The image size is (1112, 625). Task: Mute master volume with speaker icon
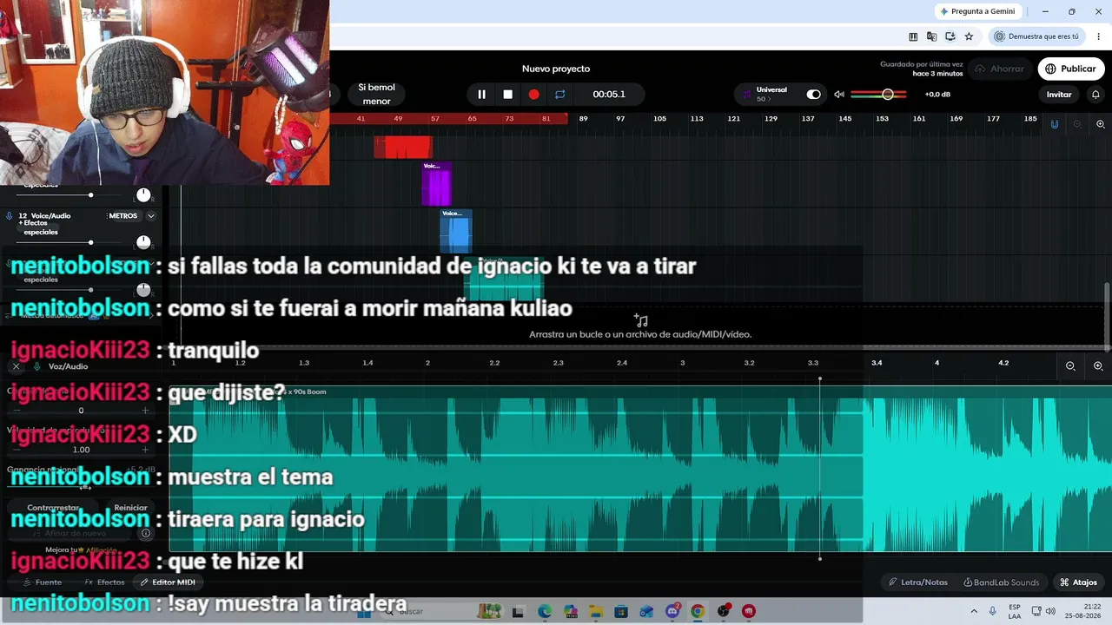pos(839,95)
